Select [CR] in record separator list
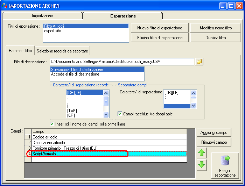 point(85,115)
